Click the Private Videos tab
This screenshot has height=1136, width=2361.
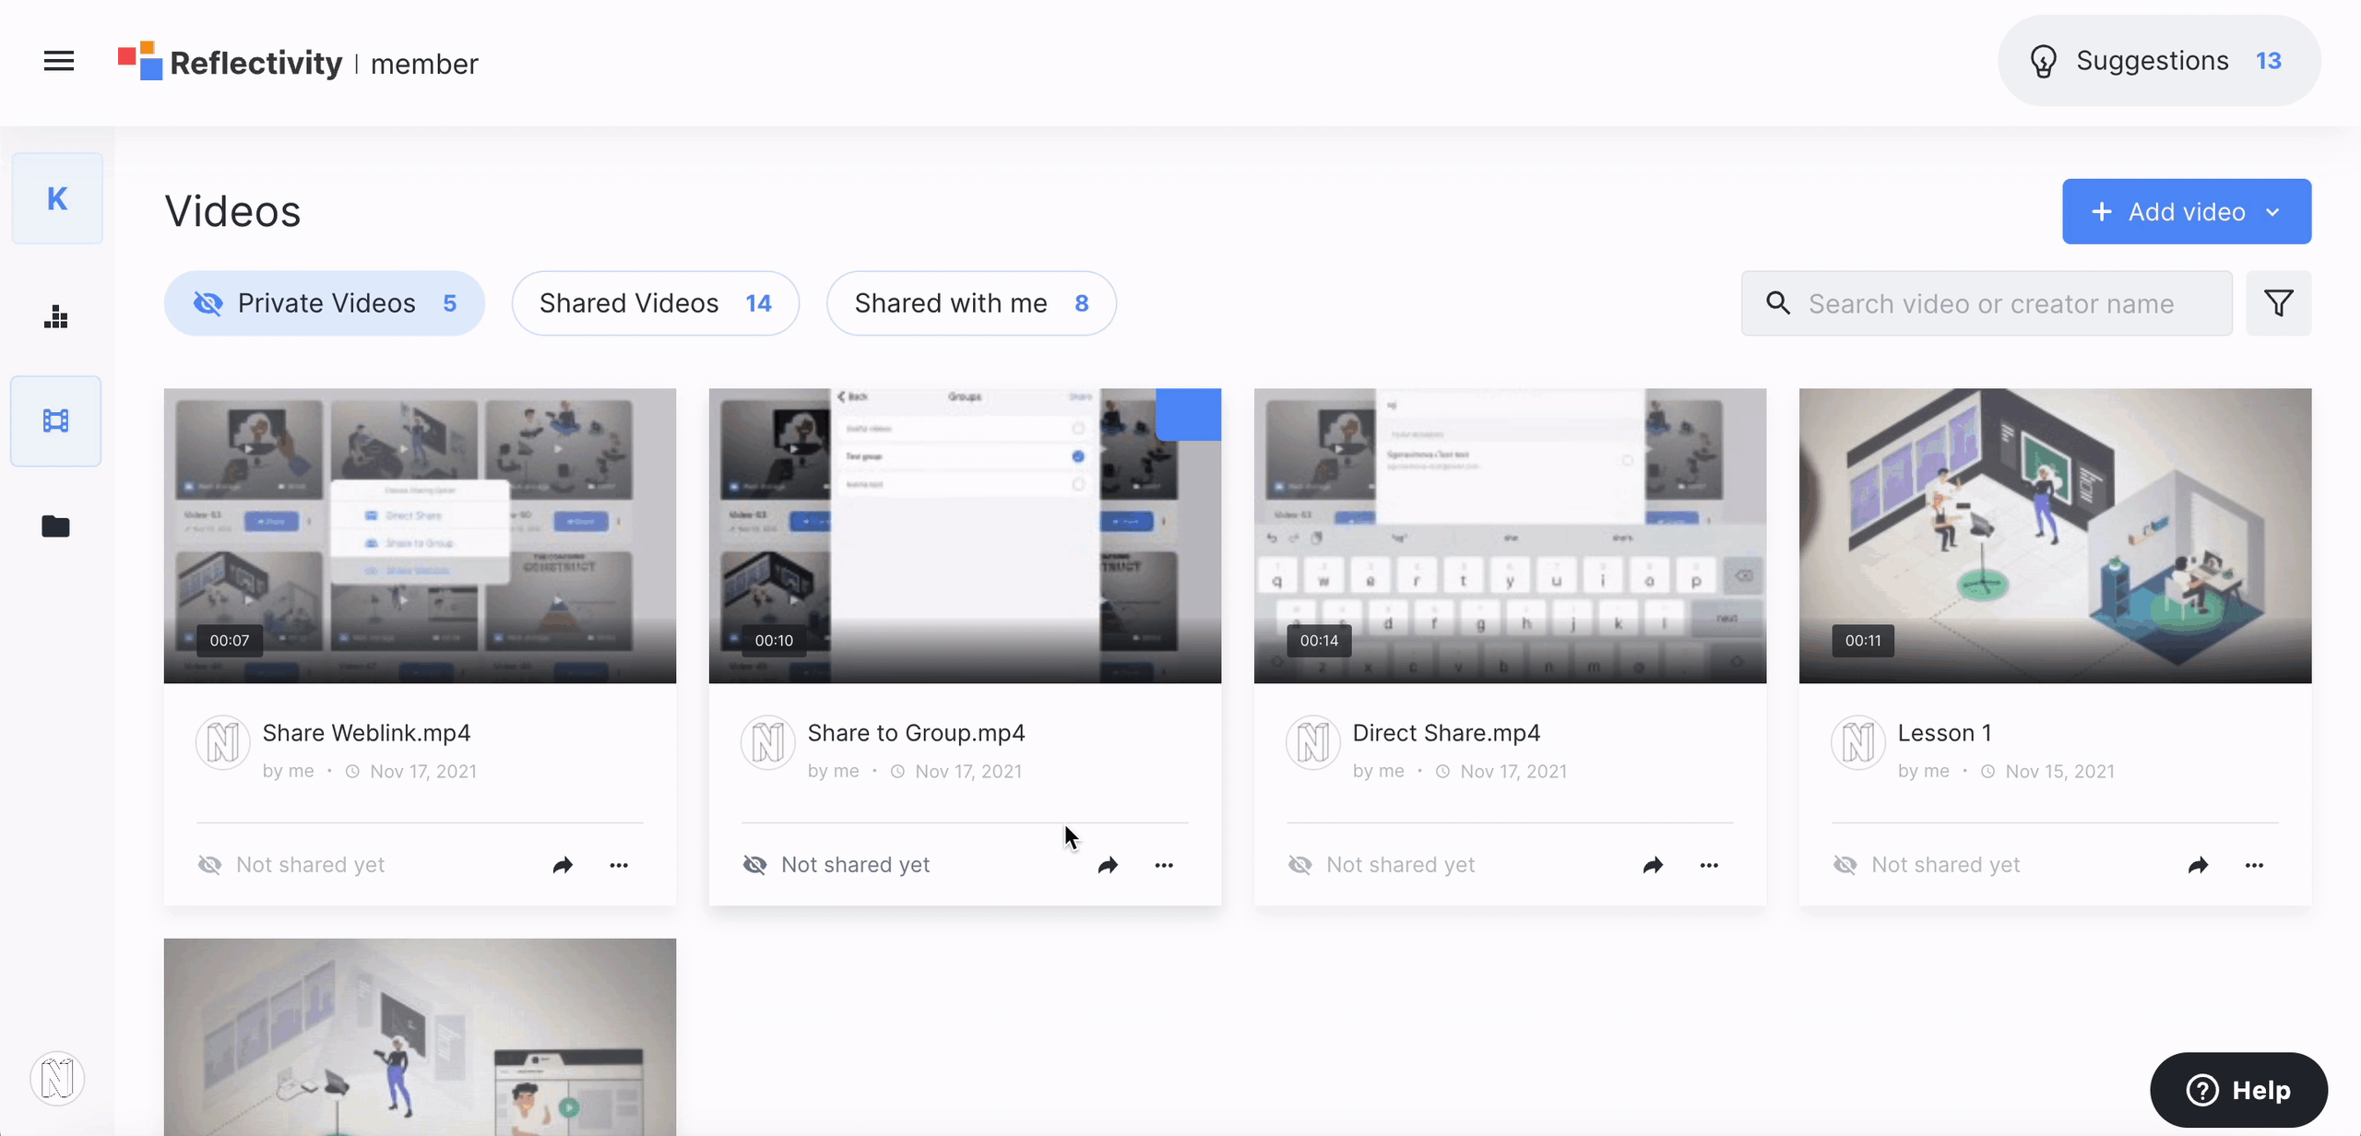coord(324,304)
